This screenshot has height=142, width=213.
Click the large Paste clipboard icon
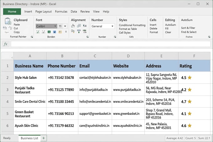pyautogui.click(x=8, y=21)
